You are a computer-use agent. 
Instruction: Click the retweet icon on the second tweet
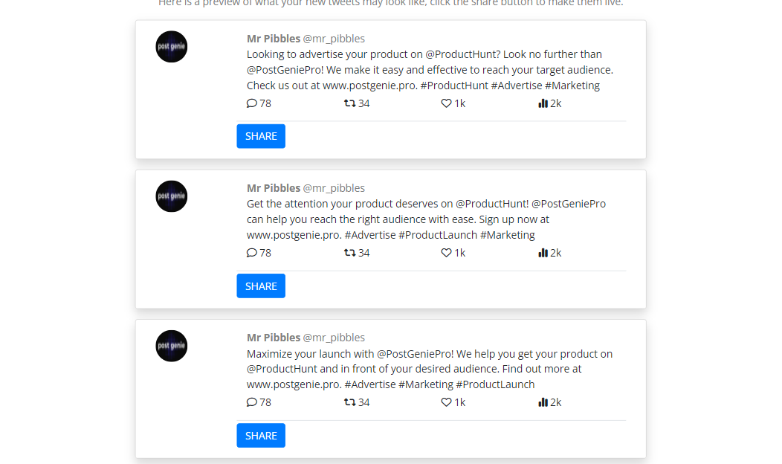[x=349, y=253]
